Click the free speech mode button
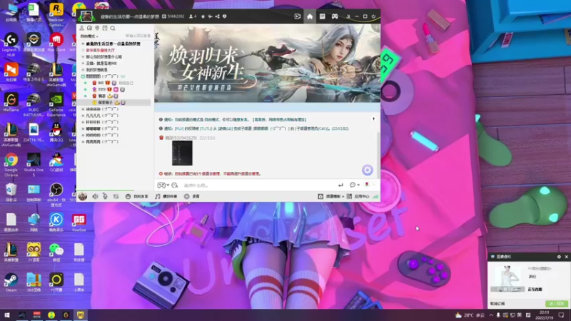 (137, 197)
